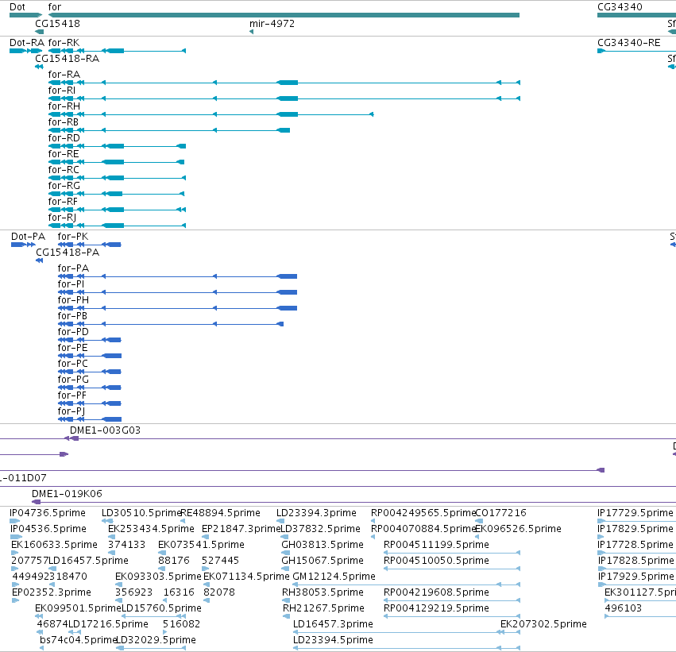Select transcript for-RJ label
Image resolution: width=676 pixels, height=652 pixels.
point(62,218)
